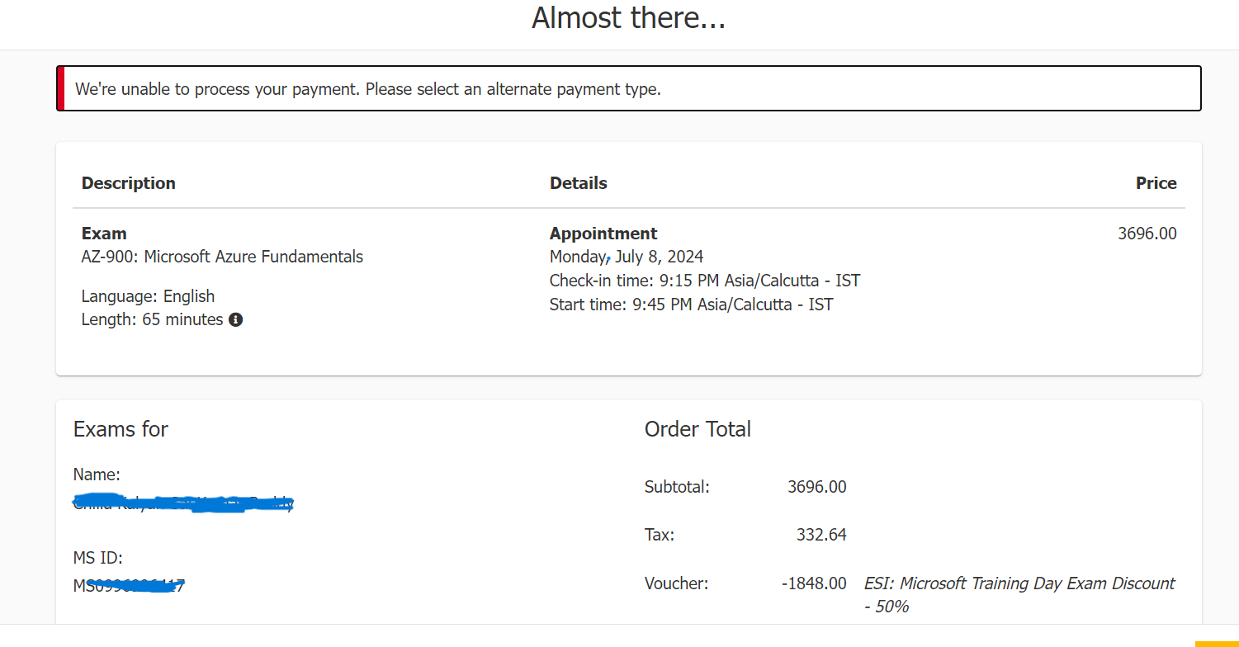The height and width of the screenshot is (647, 1239).
Task: Click the Voucher discount amount -1848.00
Action: 814,583
